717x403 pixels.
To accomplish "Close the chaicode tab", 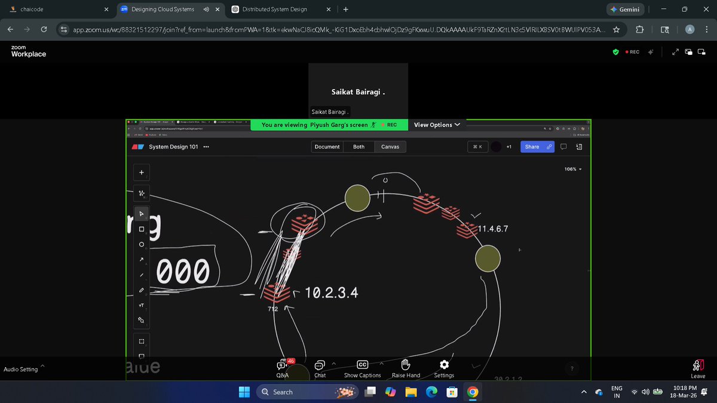I will point(106,9).
